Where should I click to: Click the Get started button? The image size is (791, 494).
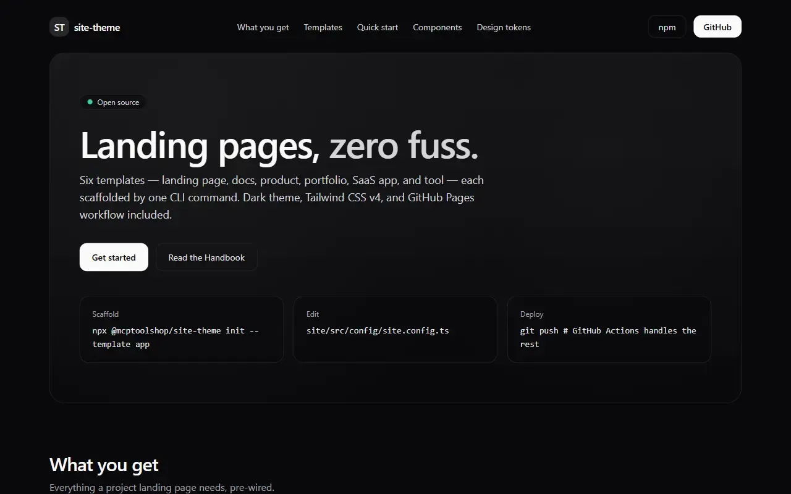[114, 257]
